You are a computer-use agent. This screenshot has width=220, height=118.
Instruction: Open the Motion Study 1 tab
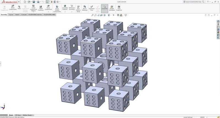tap(28, 115)
